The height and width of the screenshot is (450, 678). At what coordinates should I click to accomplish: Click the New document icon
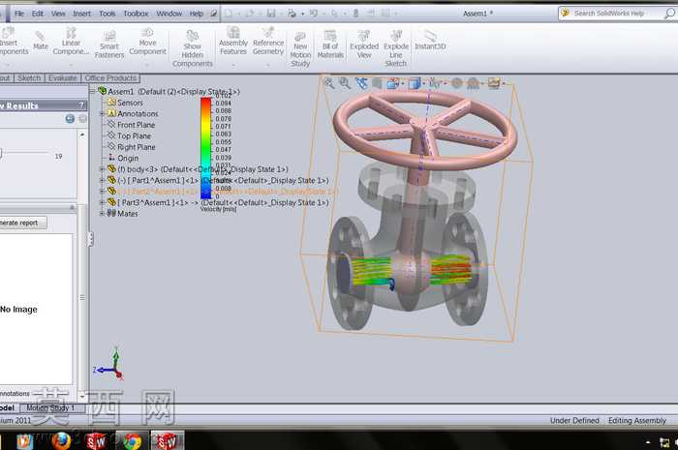(229, 14)
